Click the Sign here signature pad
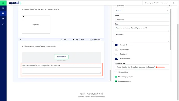 point(36,24)
